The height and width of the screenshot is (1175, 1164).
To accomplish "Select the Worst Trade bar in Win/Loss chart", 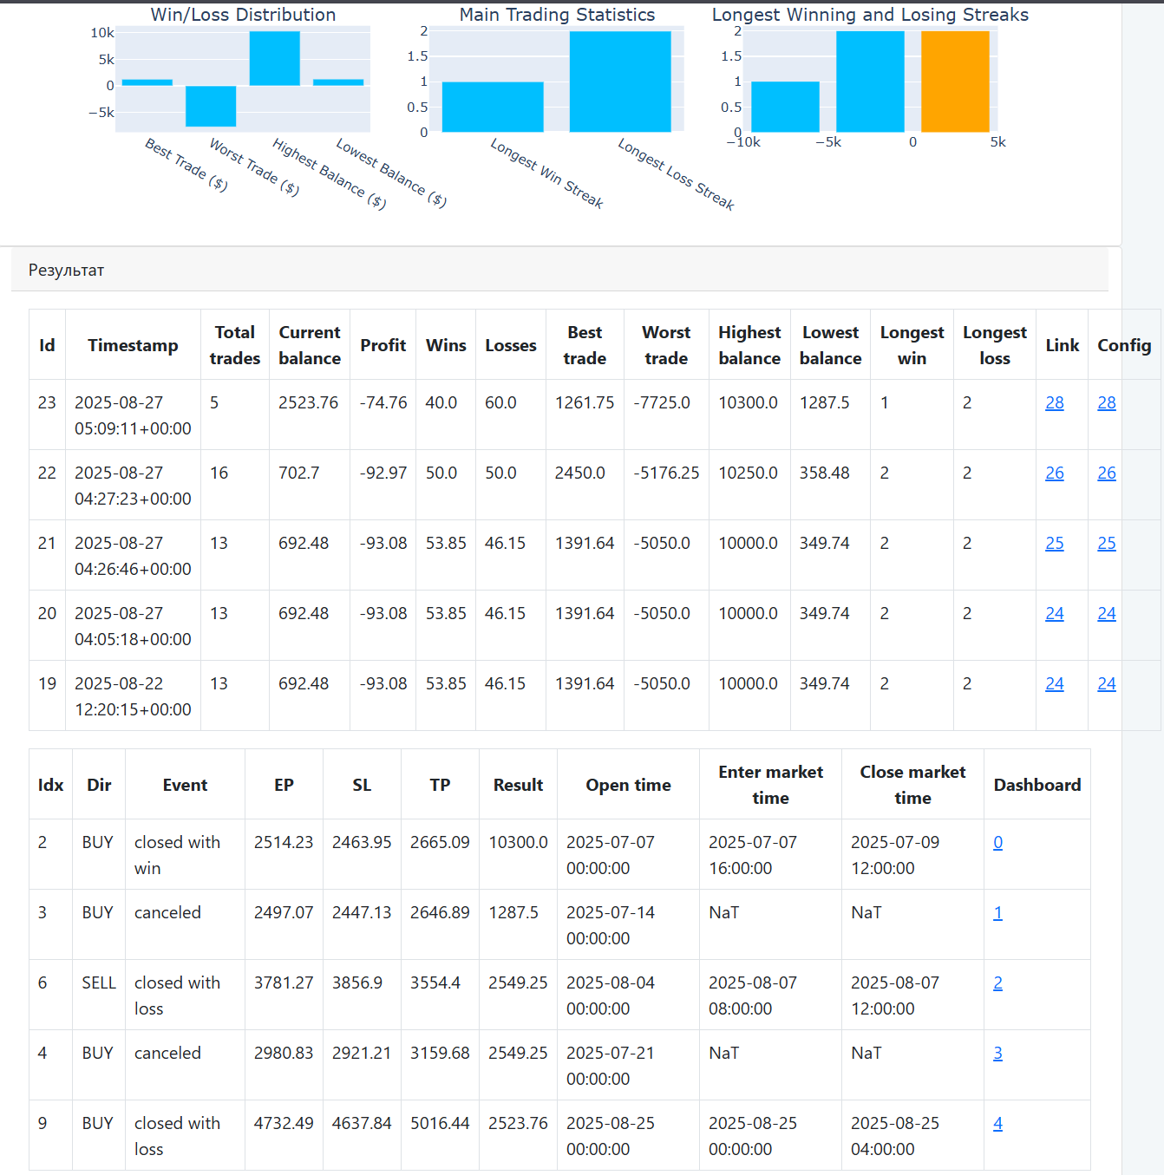I will [x=211, y=106].
